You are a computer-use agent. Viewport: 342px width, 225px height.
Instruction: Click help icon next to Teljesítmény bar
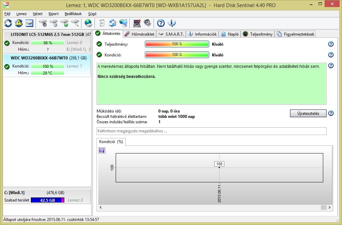pyautogui.click(x=331, y=44)
